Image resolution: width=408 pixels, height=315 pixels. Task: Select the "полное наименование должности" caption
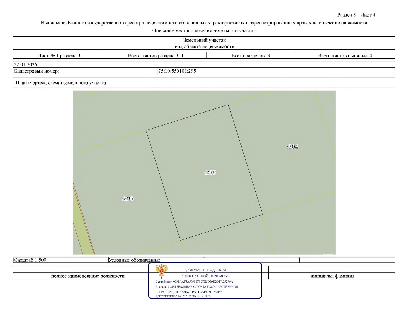(x=88, y=276)
